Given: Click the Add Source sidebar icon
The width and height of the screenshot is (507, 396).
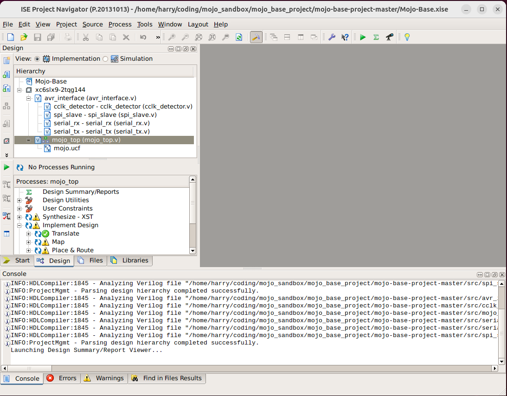Looking at the screenshot, I should [x=6, y=75].
